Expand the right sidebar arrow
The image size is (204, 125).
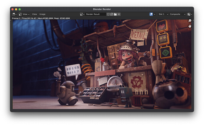pyautogui.click(x=193, y=20)
